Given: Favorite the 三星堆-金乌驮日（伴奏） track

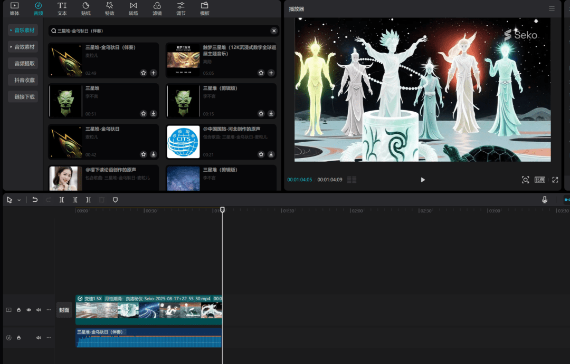Looking at the screenshot, I should click(x=144, y=73).
